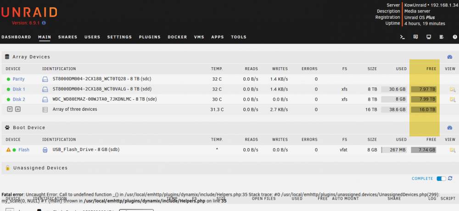The height and width of the screenshot is (211, 459).
Task: Click Disk 2 used bar showing 8 GB
Action: 394,99
